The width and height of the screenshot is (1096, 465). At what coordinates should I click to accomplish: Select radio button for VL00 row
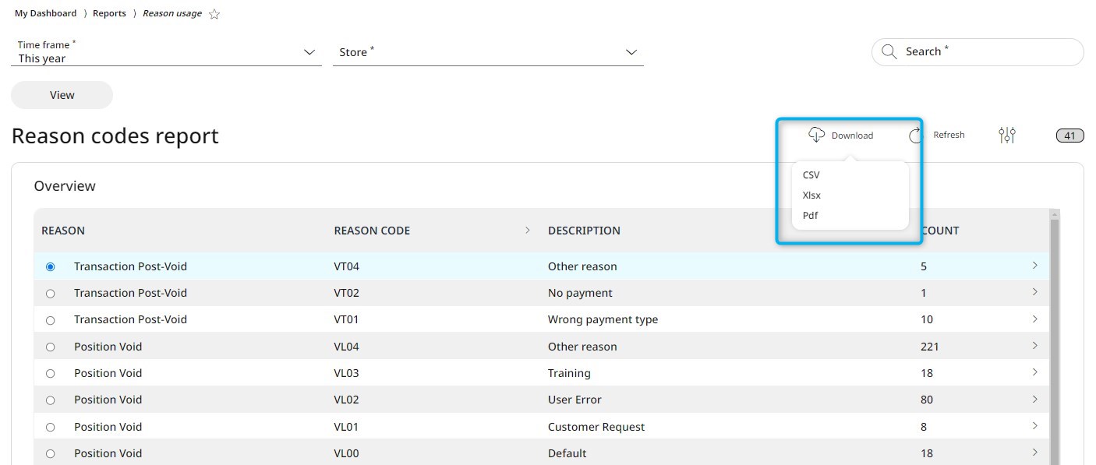(x=51, y=453)
